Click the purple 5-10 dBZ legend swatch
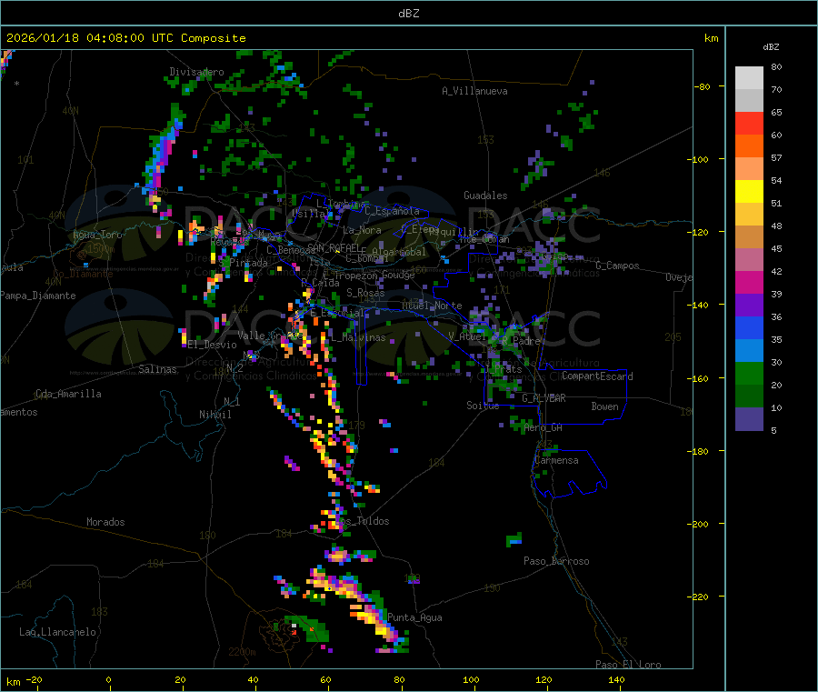The image size is (818, 692). point(749,419)
